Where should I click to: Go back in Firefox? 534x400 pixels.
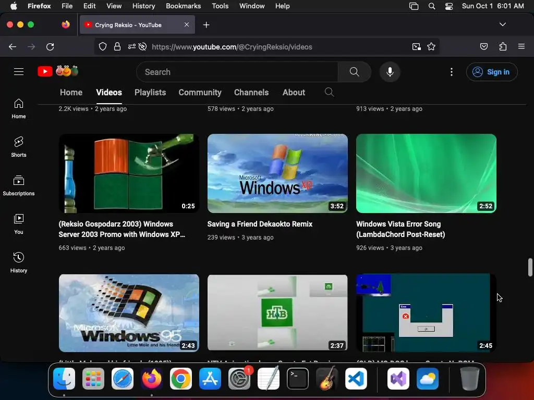pos(13,46)
